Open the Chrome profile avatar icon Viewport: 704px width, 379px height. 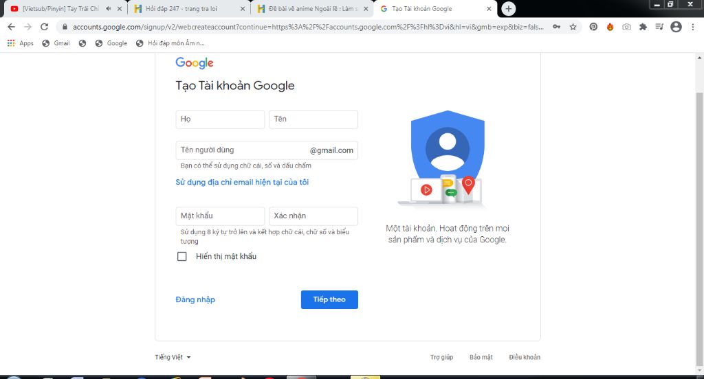click(x=676, y=27)
